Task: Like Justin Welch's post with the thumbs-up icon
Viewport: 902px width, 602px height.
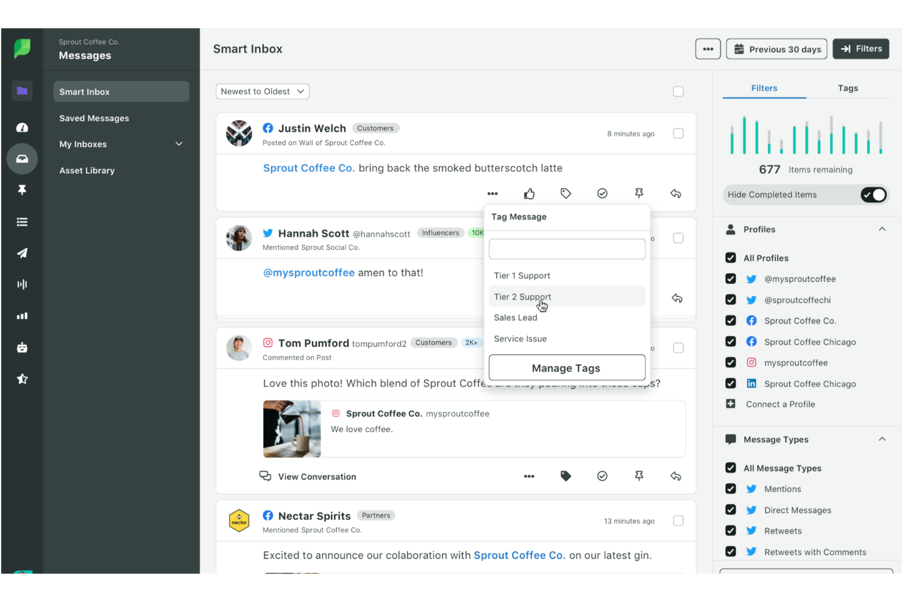Action: point(529,193)
